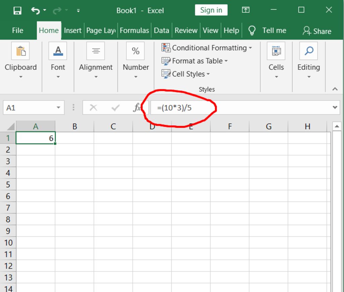Open Ribbon Display Options icon
This screenshot has height=292, width=344.
[x=246, y=10]
